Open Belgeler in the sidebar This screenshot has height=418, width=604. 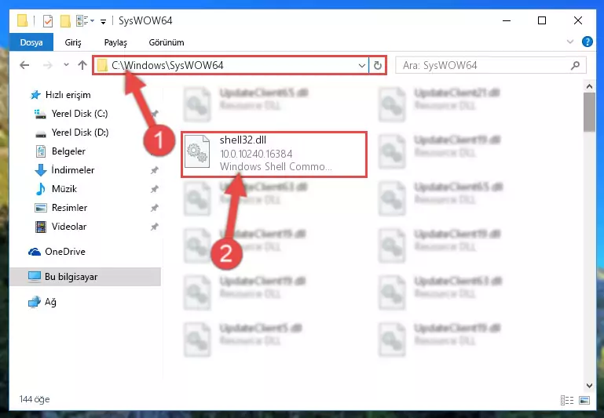click(x=60, y=151)
